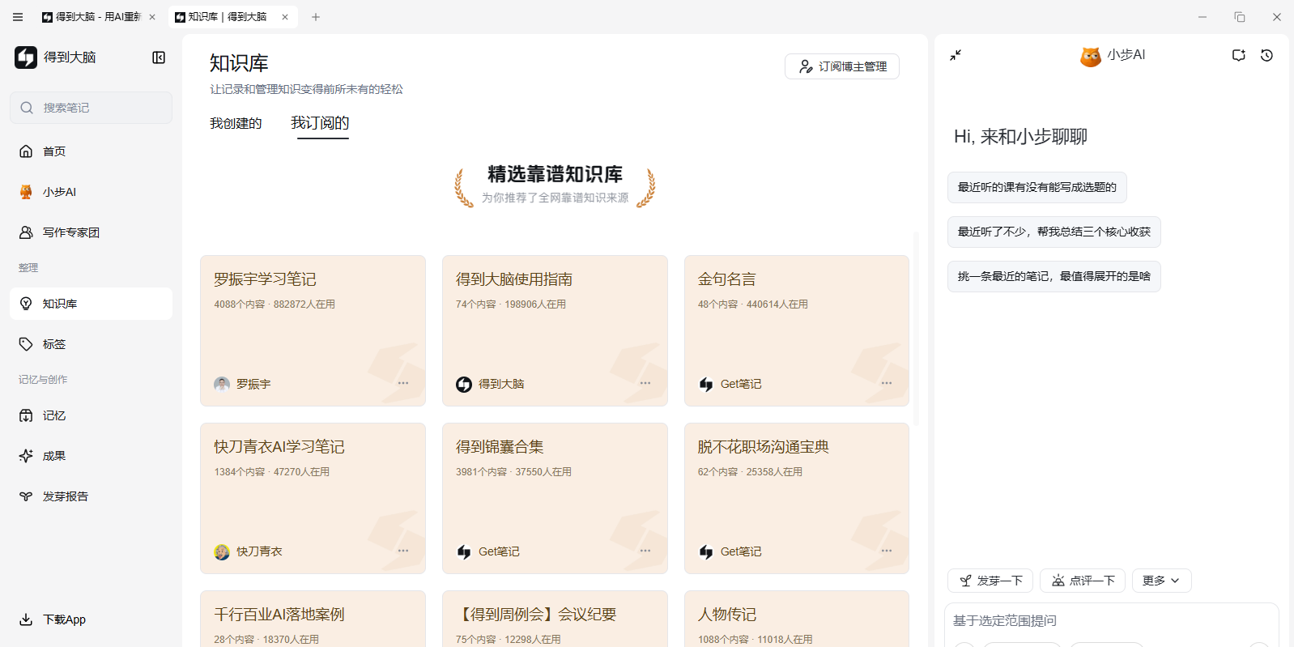Add a new browser tab
This screenshot has width=1294, height=647.
tap(316, 17)
